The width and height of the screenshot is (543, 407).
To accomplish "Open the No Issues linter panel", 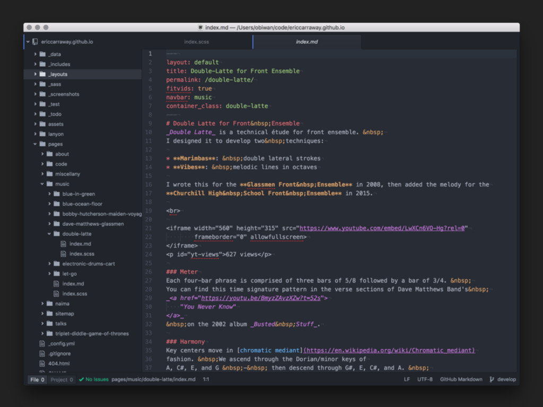I will pyautogui.click(x=94, y=379).
